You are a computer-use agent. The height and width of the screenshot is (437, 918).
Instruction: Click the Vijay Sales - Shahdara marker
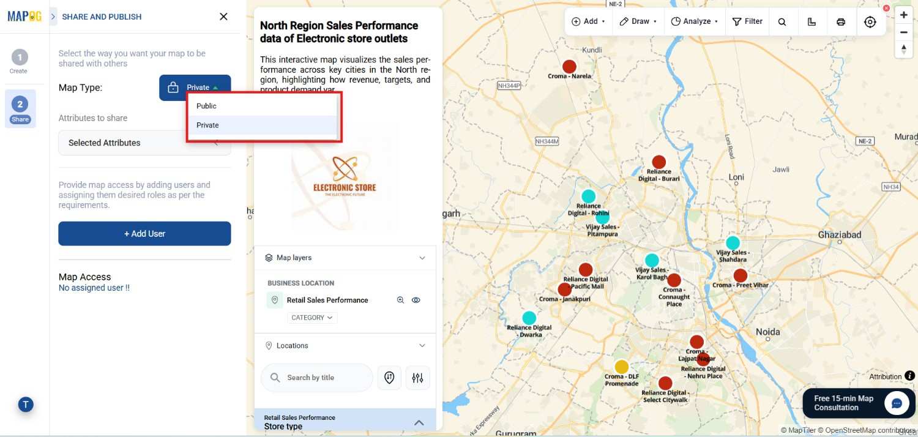(733, 243)
